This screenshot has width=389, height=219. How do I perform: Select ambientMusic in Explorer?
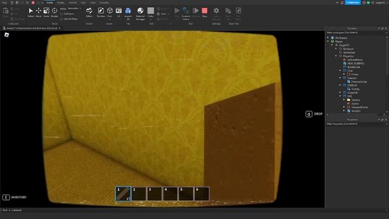pyautogui.click(x=355, y=60)
